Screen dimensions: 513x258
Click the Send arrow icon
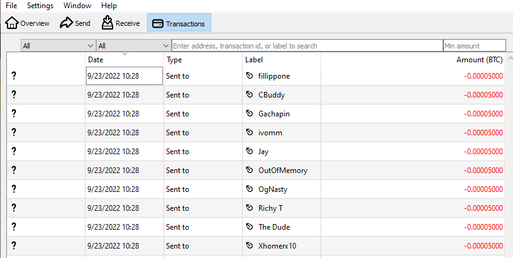(x=66, y=23)
